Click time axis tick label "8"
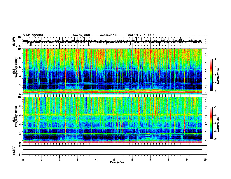The width and height of the screenshot is (231, 179). click(x=169, y=160)
